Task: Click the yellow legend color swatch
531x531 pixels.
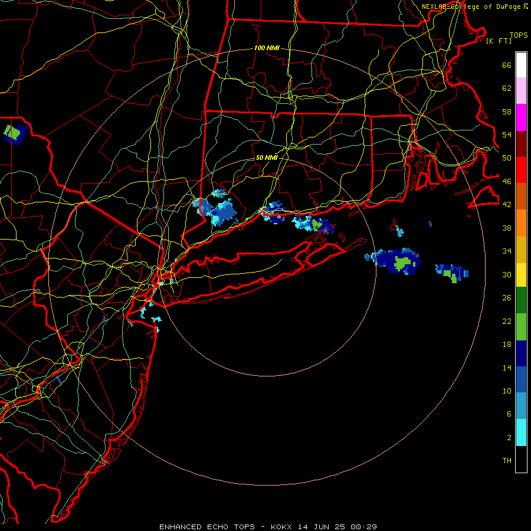Action: (x=521, y=275)
